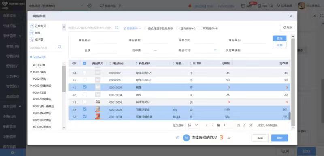Toggle 按仓库显示现有库存 checkbox

(146, 28)
